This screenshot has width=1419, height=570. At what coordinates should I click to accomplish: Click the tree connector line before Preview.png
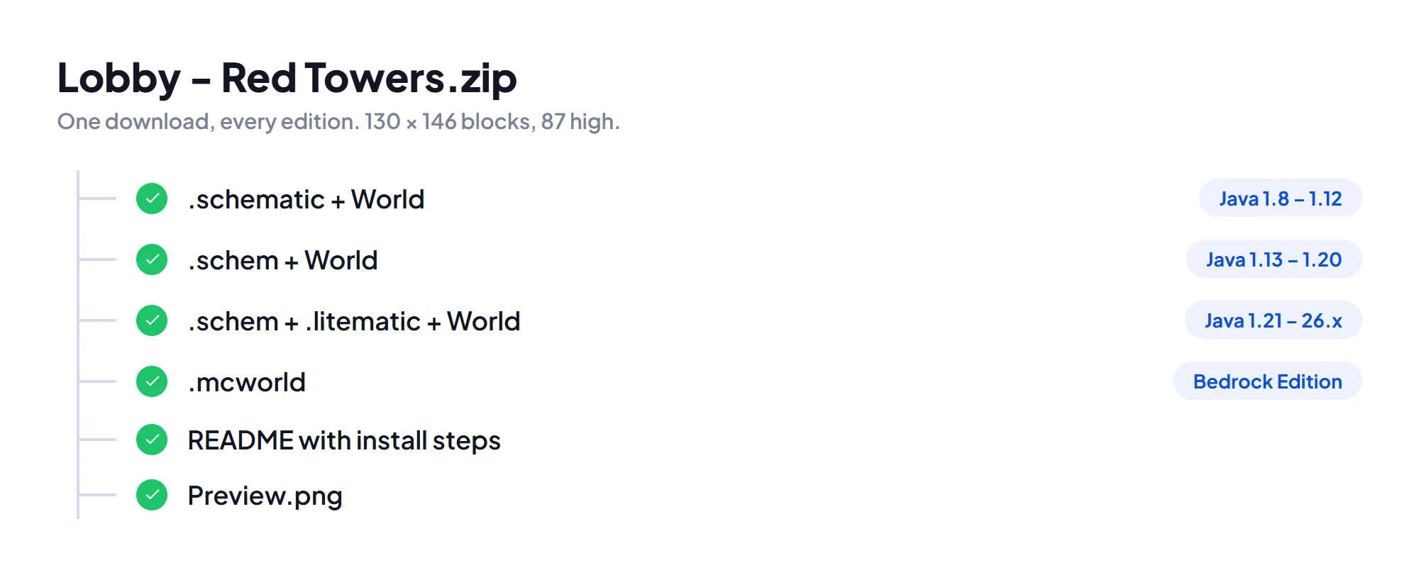pyautogui.click(x=98, y=495)
